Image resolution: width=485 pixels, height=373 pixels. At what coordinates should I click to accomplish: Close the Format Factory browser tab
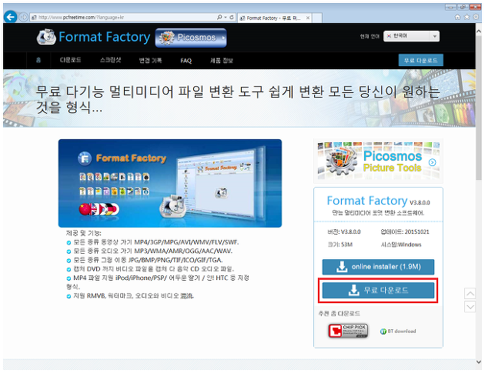(x=308, y=18)
